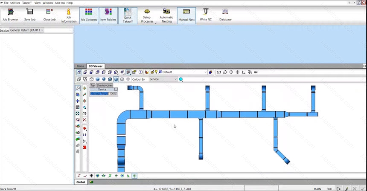Viewport: 367px width, 191px height.
Task: Click the Service legend panel corner button
Action: pyautogui.click(x=116, y=89)
